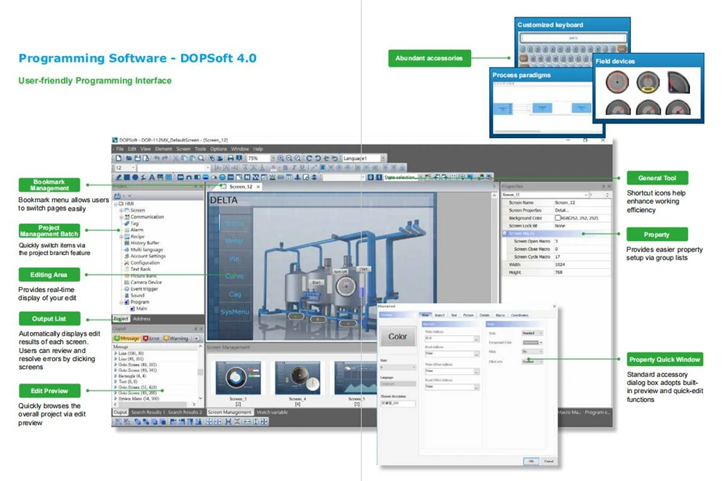Click the Meter button on canvas
This screenshot has height=481, width=727.
coord(235,240)
